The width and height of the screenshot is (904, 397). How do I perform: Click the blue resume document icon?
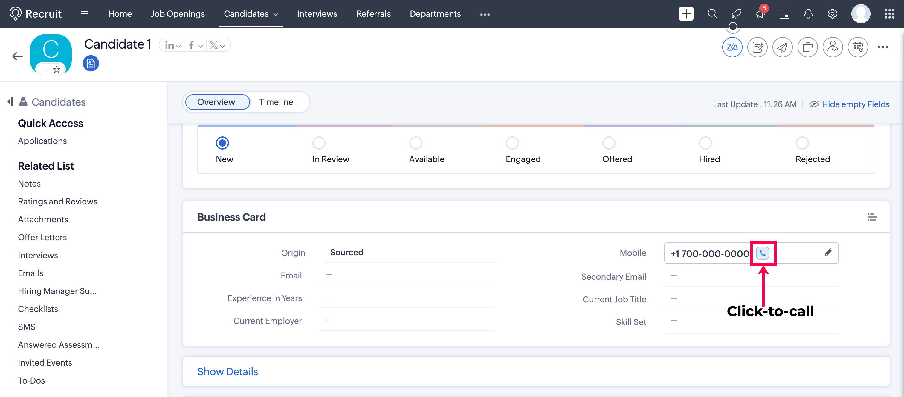(91, 63)
